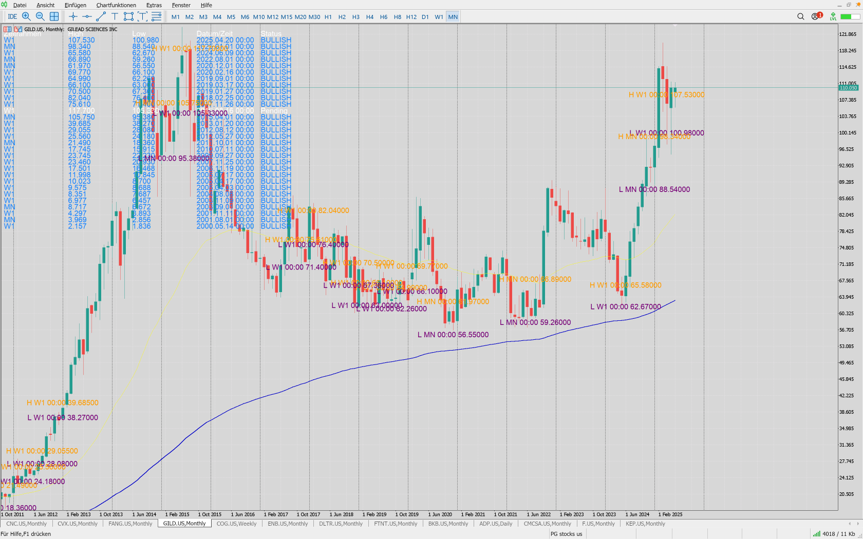Open the Einfügen menu
863x539 pixels.
tap(76, 5)
